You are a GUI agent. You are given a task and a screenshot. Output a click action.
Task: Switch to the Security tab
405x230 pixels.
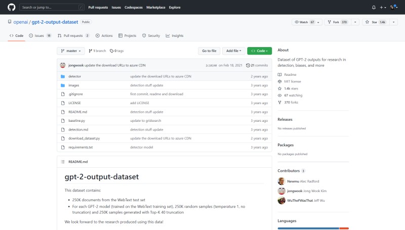coord(151,35)
